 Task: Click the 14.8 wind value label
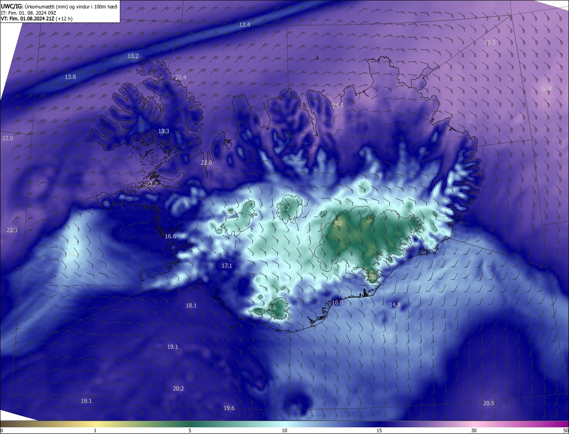[x=395, y=305]
